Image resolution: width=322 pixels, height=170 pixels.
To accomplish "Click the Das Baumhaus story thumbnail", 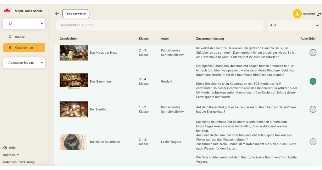I will coord(74,81).
